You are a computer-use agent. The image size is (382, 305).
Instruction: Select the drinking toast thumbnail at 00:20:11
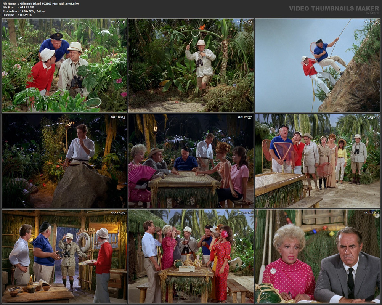point(191,257)
